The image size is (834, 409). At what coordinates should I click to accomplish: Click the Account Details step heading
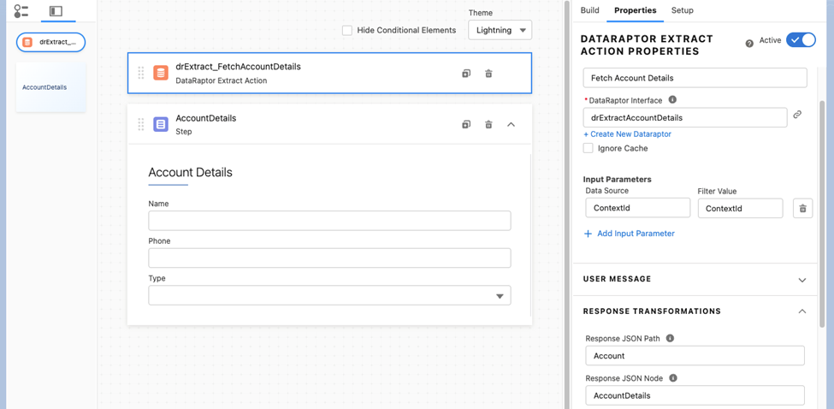point(191,172)
